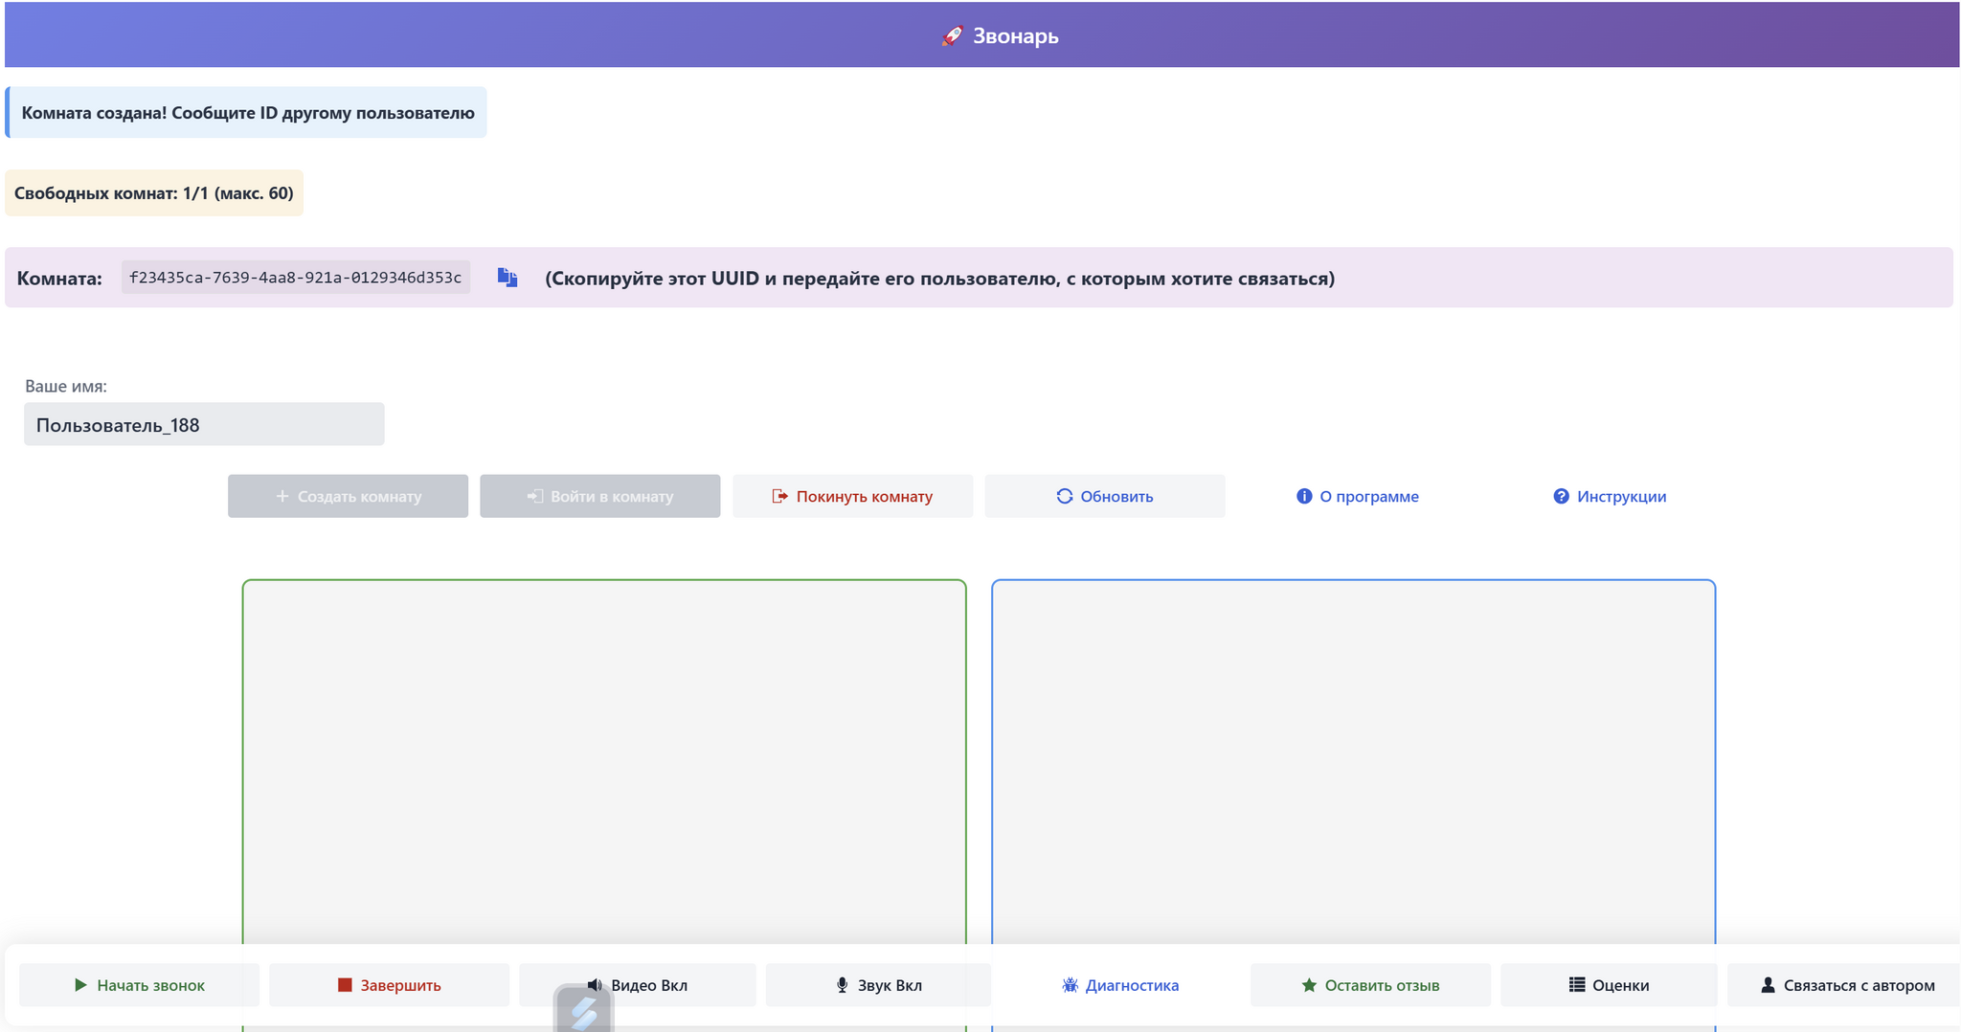Click the blue-bordered remote video panel
Image resolution: width=1961 pixels, height=1032 pixels.
point(1353,756)
